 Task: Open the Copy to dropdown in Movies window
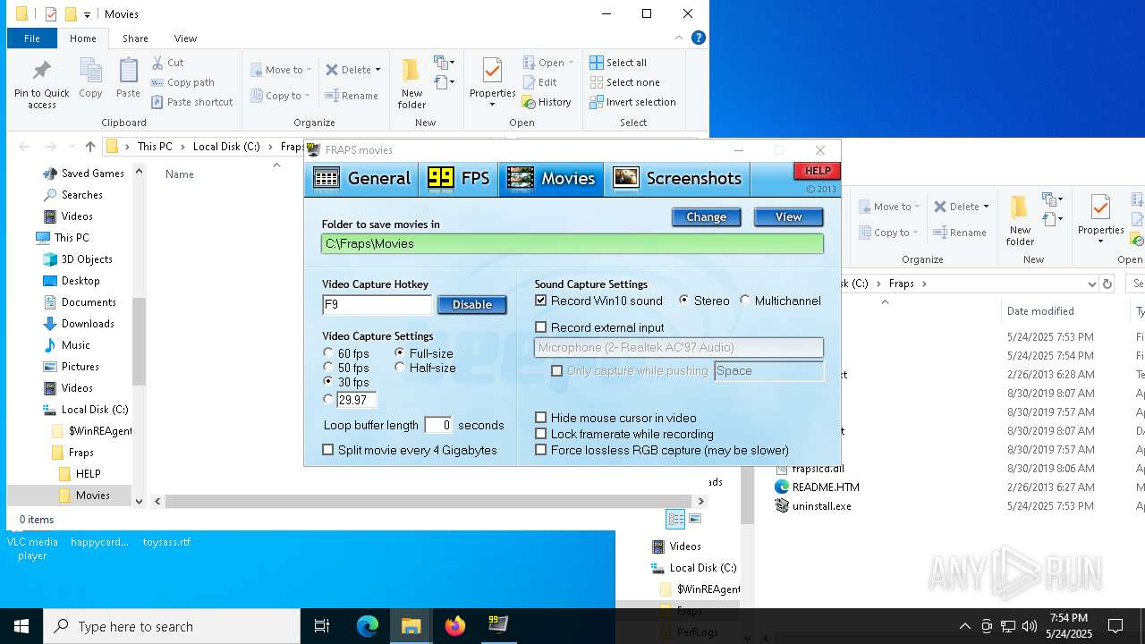click(280, 96)
